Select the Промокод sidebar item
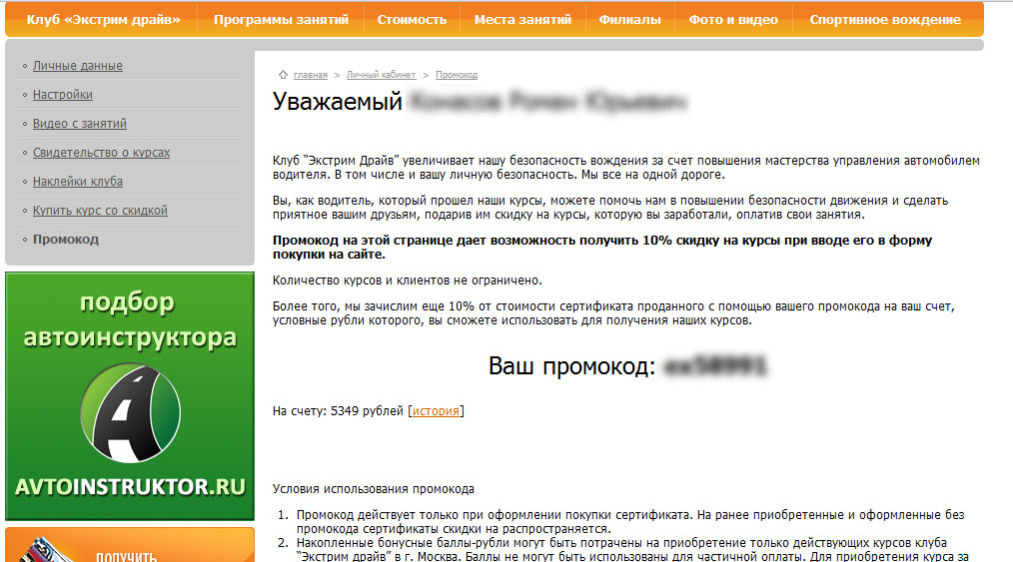Screen dimensions: 1013x562 click(x=66, y=240)
